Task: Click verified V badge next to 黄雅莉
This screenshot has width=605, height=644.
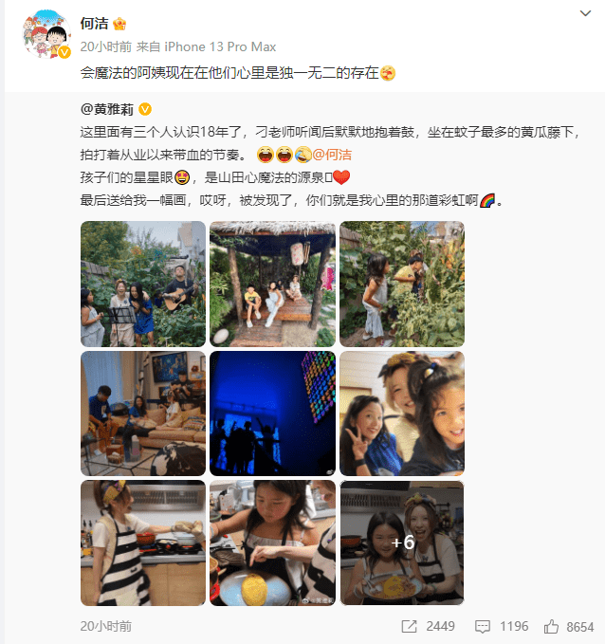Action: (x=145, y=109)
